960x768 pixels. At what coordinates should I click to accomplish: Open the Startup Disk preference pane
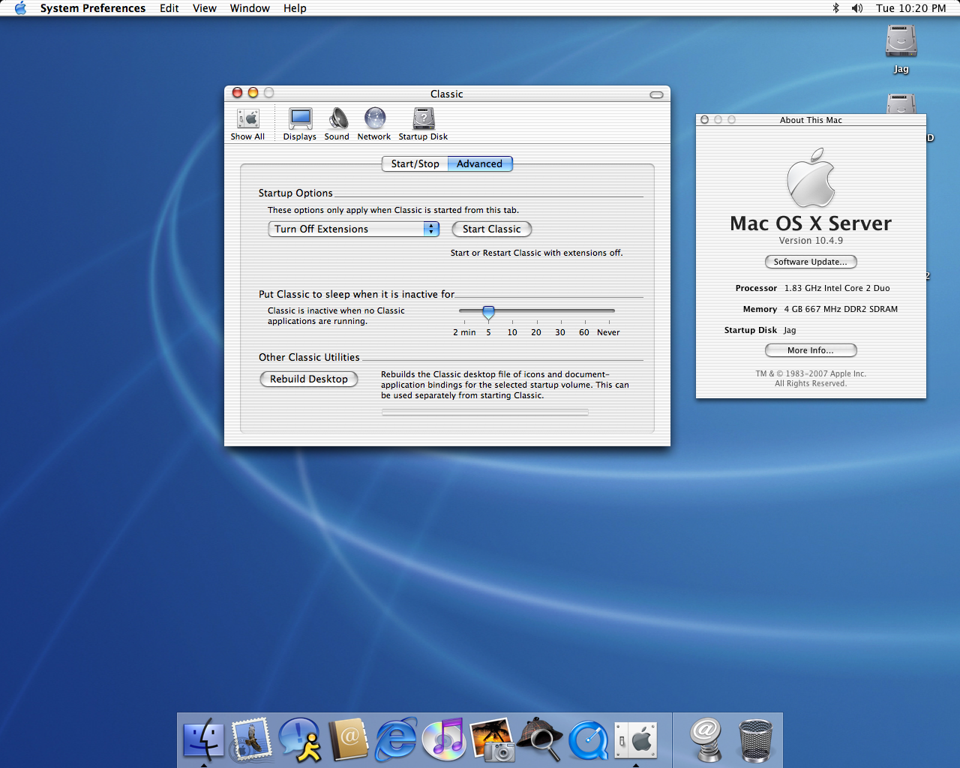(423, 124)
